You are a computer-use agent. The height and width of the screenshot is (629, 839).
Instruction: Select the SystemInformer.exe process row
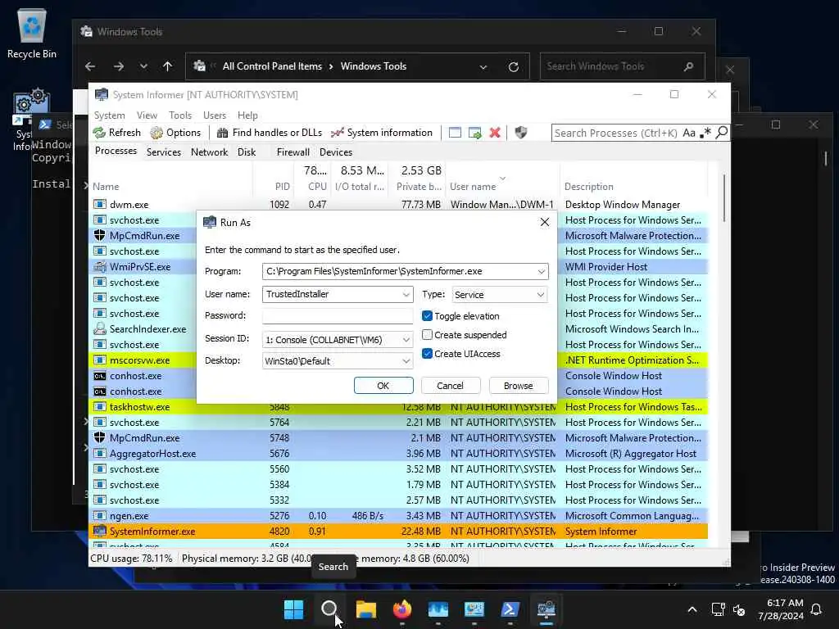pyautogui.click(x=398, y=532)
